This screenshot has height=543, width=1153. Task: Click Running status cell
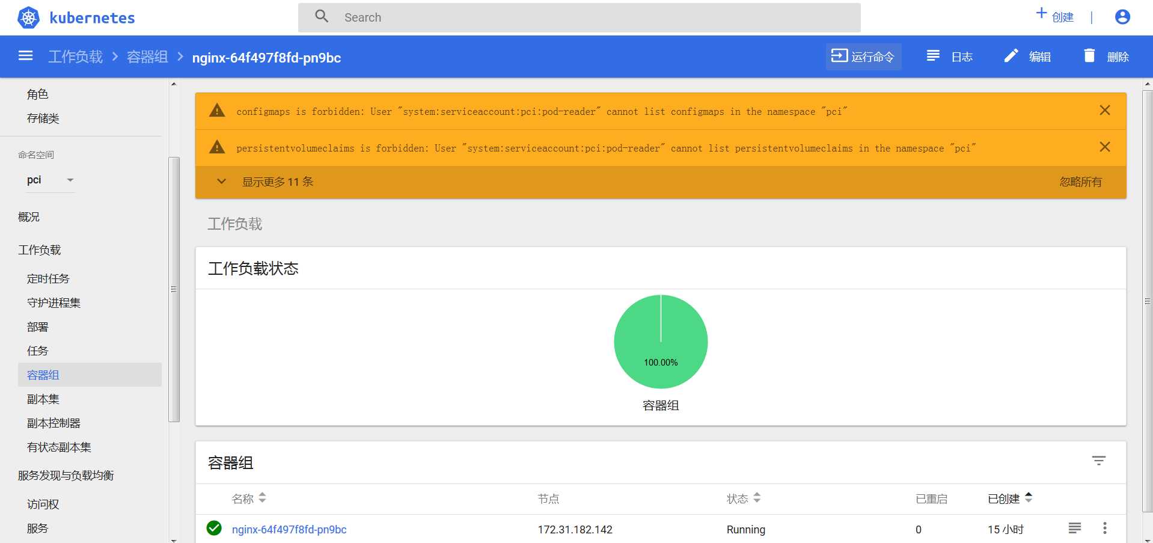click(x=746, y=530)
